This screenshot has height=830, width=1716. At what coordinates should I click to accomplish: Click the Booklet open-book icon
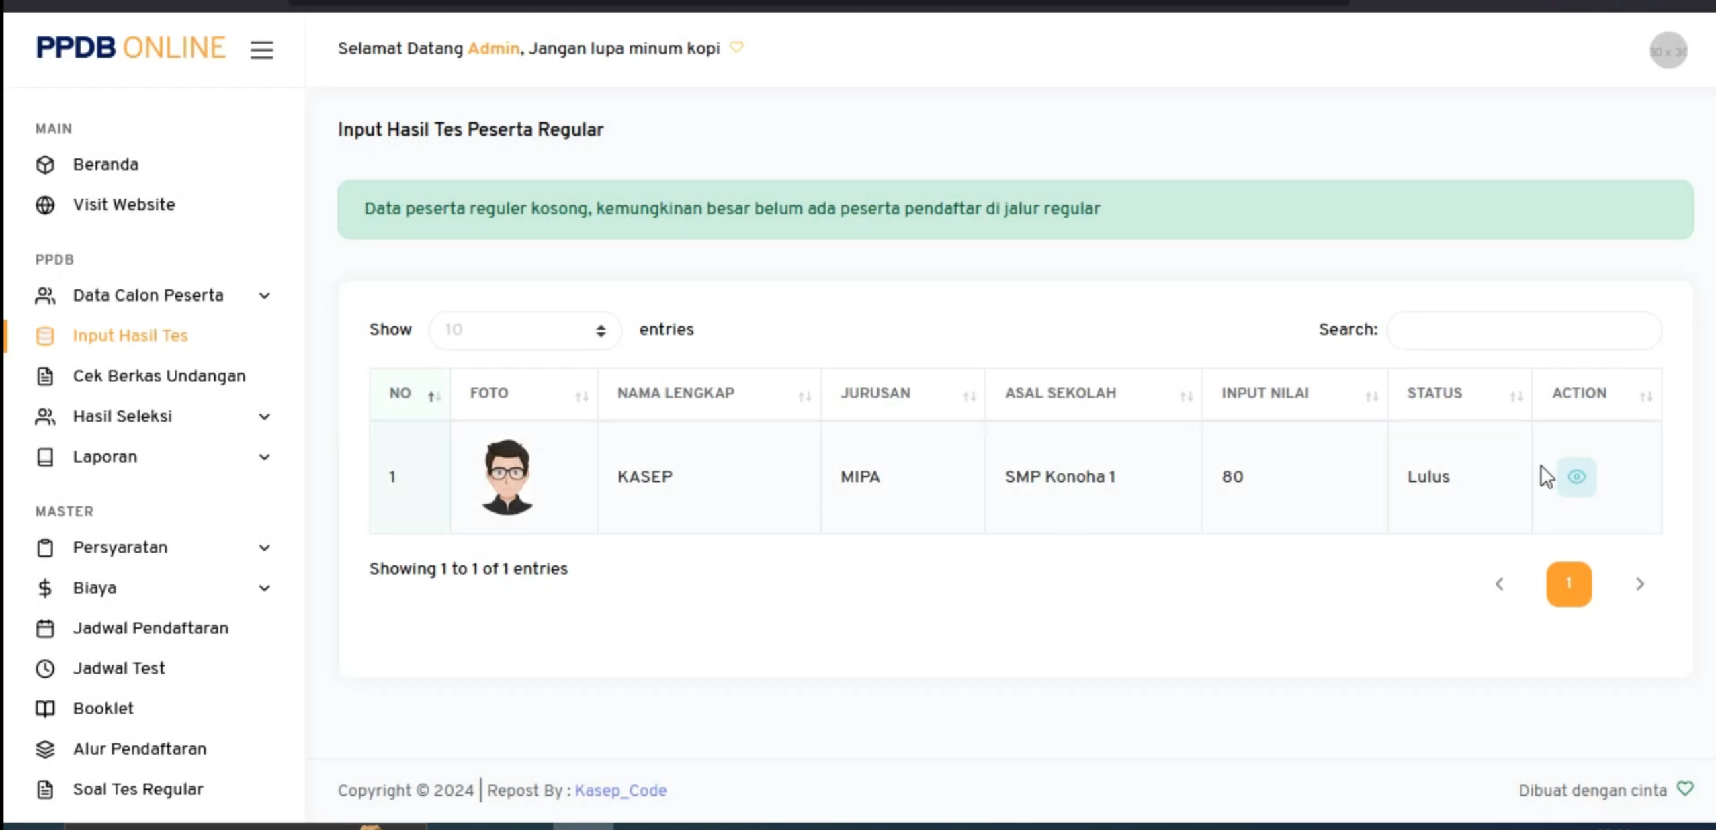point(45,708)
